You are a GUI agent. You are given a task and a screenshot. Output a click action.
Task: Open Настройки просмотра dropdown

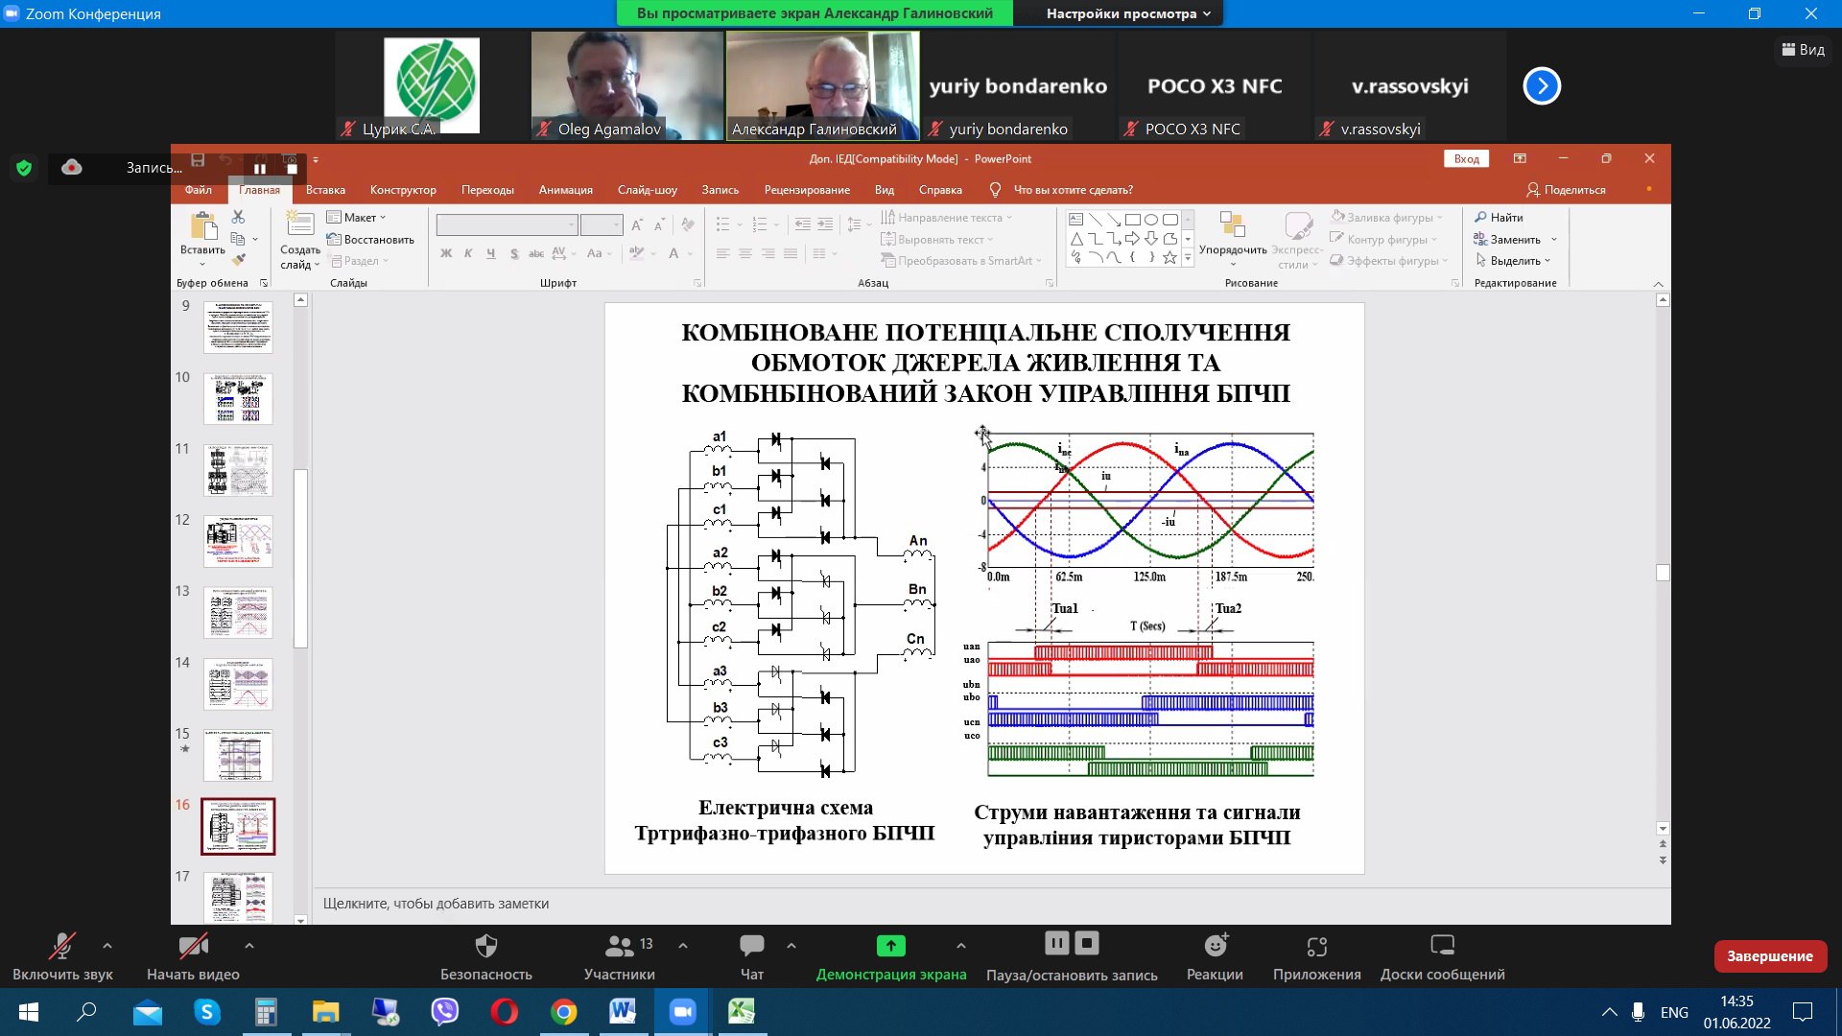click(x=1128, y=13)
